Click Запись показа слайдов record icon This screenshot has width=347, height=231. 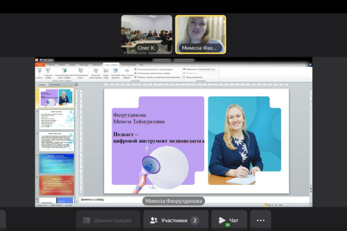[127, 71]
